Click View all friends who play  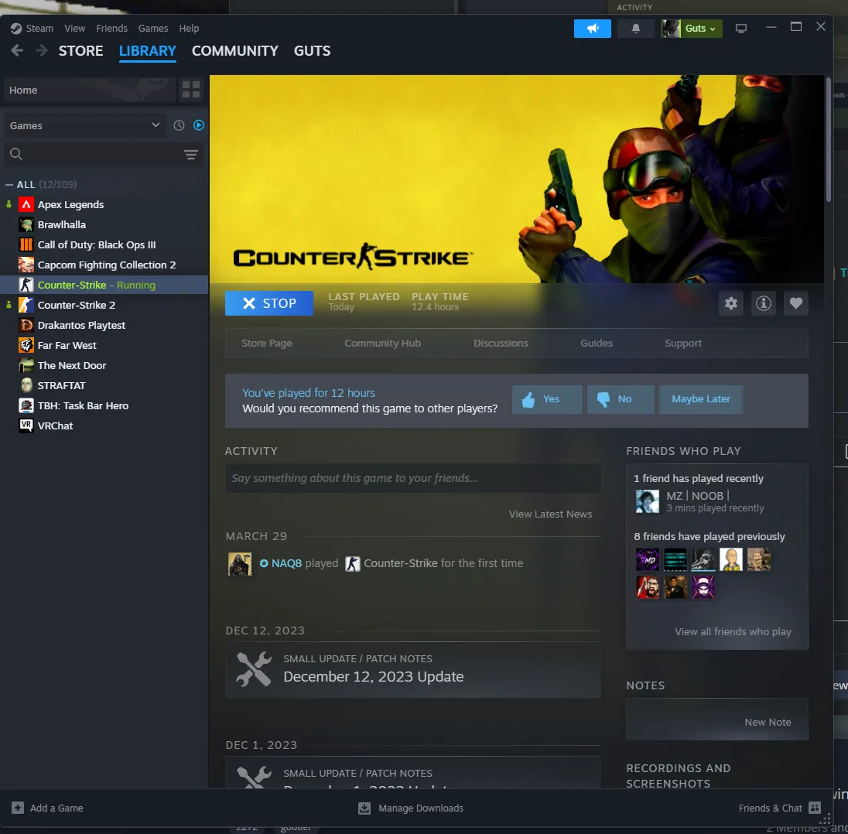733,631
